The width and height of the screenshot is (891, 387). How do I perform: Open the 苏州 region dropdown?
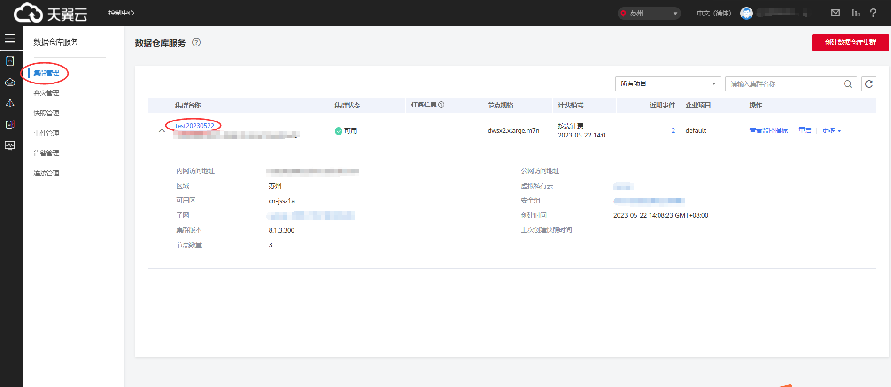[x=650, y=13]
